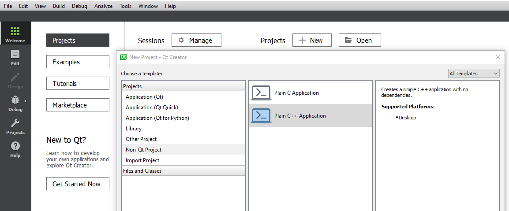Open the View menu
Image resolution: width=509 pixels, height=211 pixels.
point(40,6)
